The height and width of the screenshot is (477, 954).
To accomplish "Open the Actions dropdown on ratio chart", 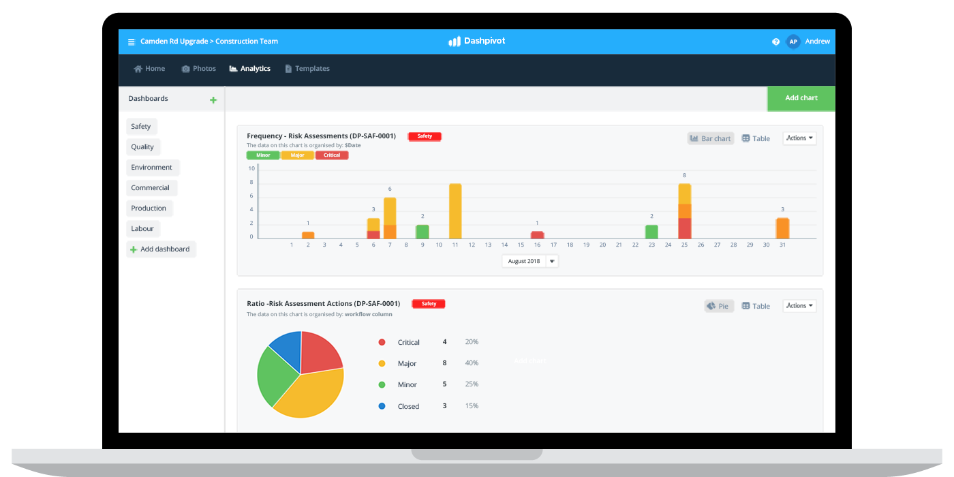I will [799, 305].
